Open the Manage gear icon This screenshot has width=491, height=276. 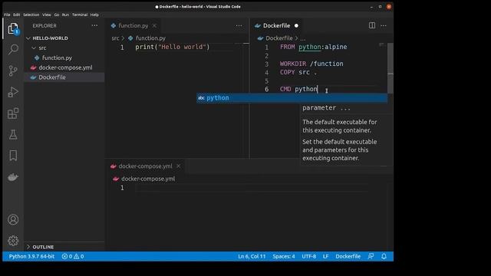pos(13,241)
